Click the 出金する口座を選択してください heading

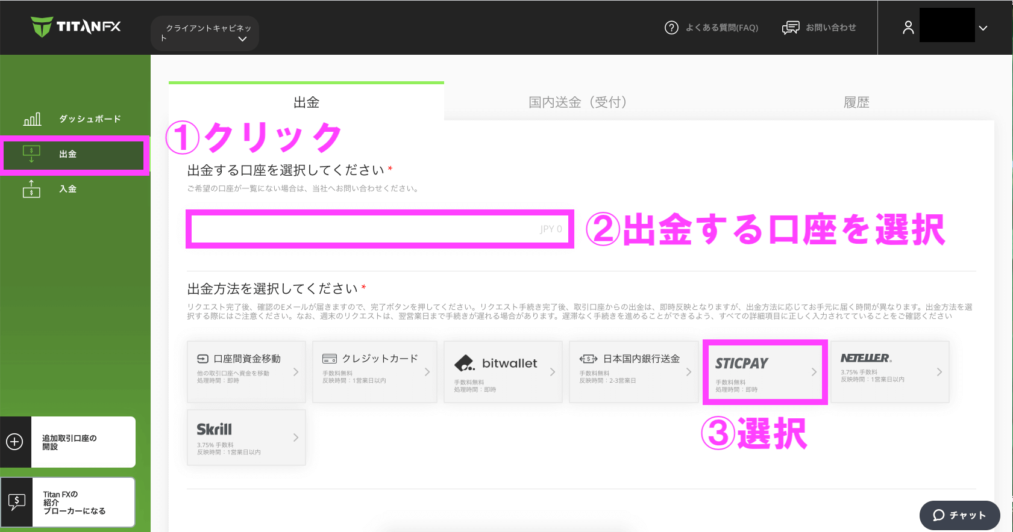286,170
